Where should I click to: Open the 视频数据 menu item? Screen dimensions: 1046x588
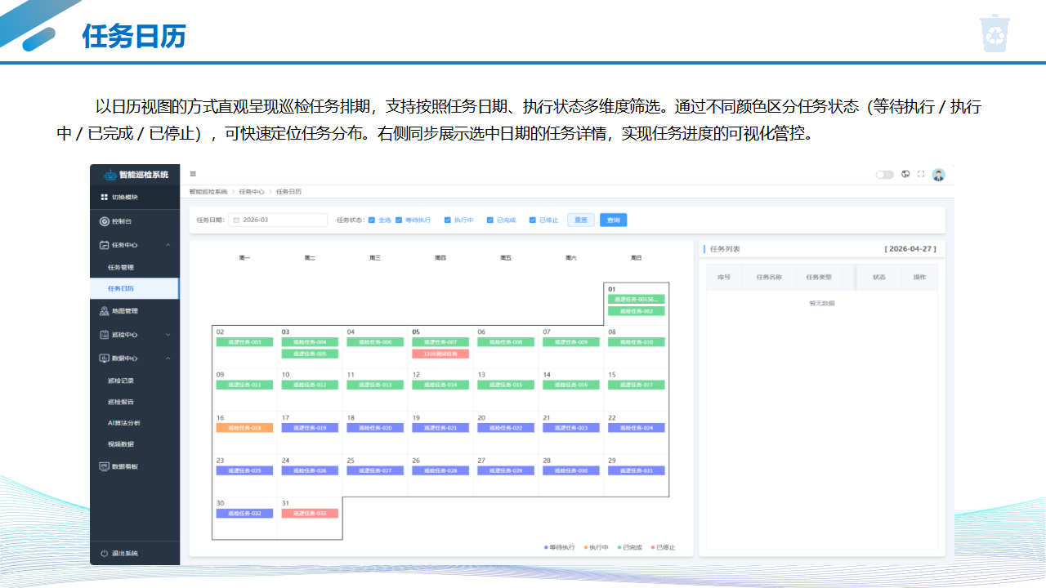point(121,444)
